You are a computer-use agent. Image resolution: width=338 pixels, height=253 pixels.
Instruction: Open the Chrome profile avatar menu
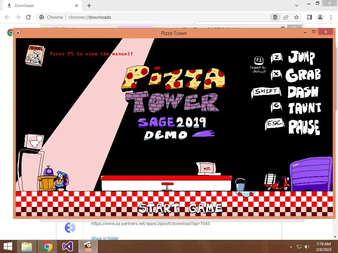pos(320,17)
